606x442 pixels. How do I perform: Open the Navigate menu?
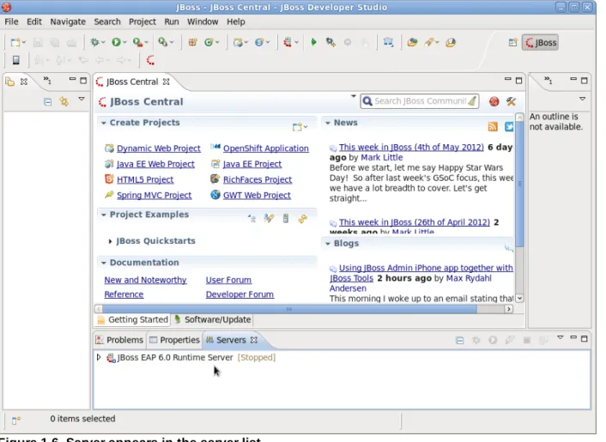click(68, 21)
